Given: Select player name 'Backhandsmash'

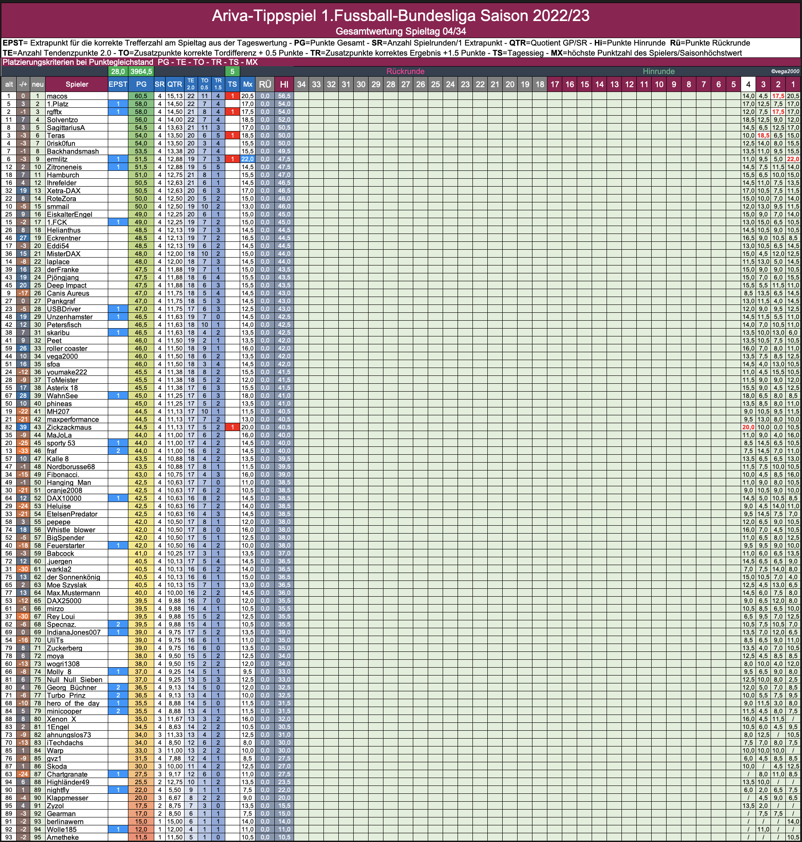Looking at the screenshot, I should tap(73, 151).
